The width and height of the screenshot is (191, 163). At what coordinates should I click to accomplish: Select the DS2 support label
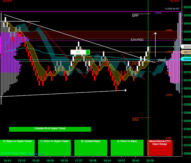[135, 120]
